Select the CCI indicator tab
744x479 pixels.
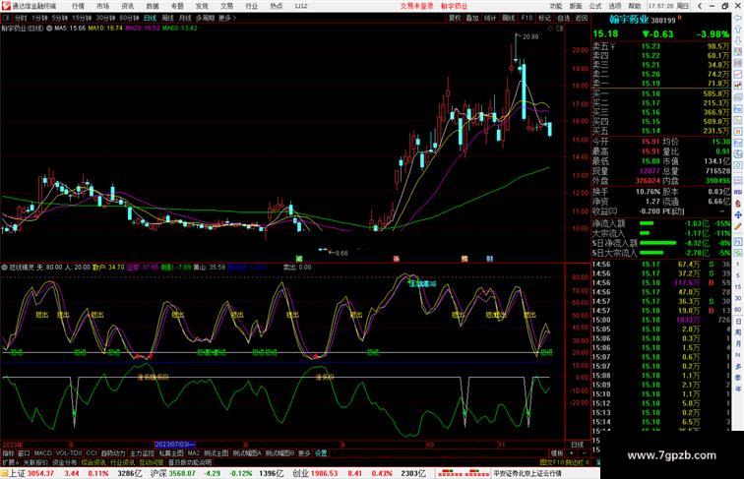(x=92, y=453)
